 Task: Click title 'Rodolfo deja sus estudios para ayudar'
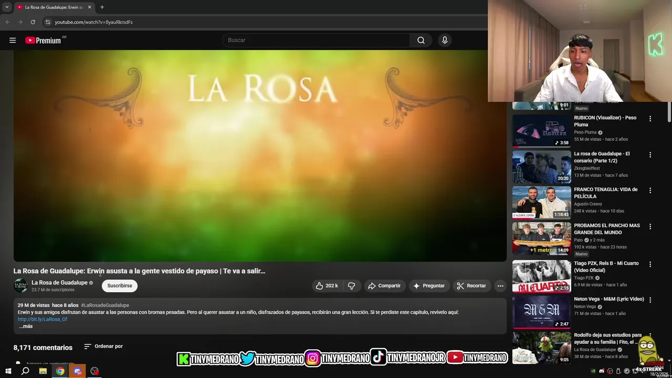[x=608, y=338]
